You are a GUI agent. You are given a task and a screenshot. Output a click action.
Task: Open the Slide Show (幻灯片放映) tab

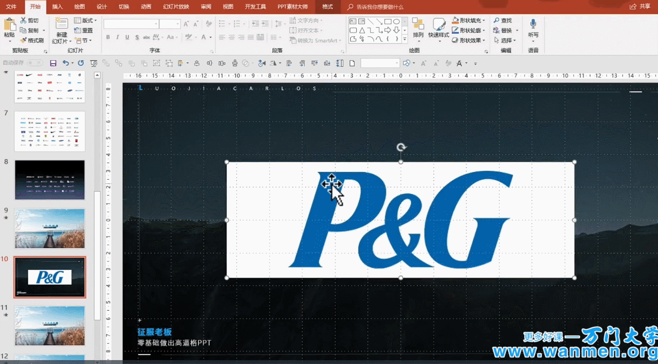pyautogui.click(x=176, y=6)
